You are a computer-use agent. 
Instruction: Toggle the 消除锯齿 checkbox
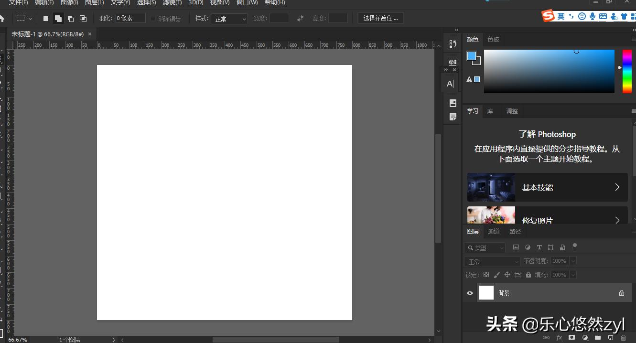coord(153,19)
